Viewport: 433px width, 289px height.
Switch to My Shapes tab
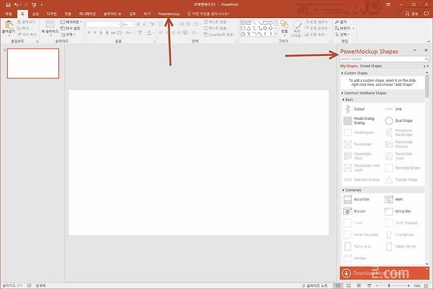tap(349, 66)
